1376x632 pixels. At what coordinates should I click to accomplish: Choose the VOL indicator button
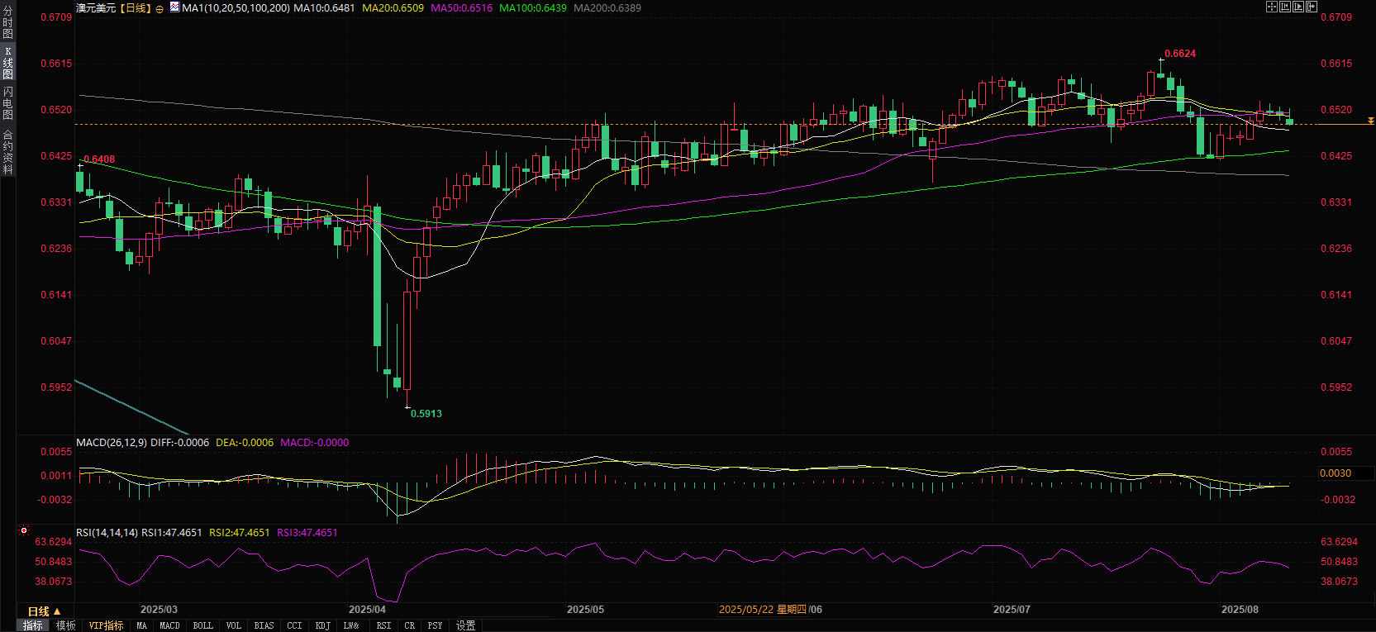[234, 625]
